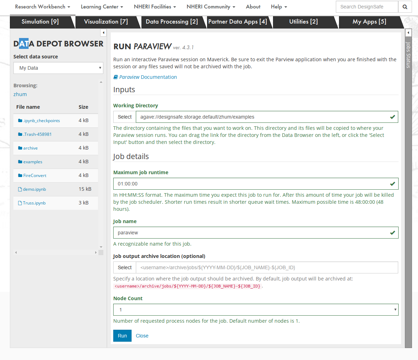Open the NHERI Community dropdown menu
The height and width of the screenshot is (360, 418).
[x=211, y=7]
